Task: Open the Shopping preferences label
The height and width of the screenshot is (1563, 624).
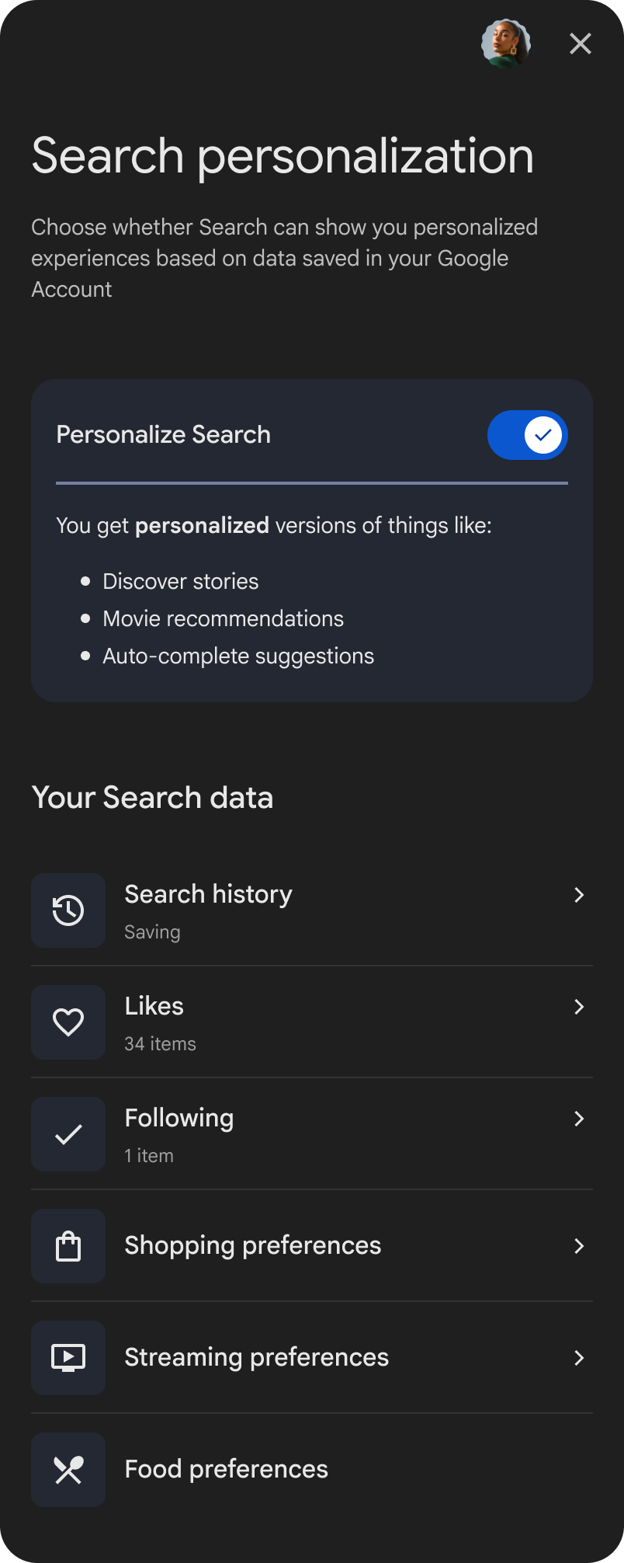Action: [x=253, y=1246]
